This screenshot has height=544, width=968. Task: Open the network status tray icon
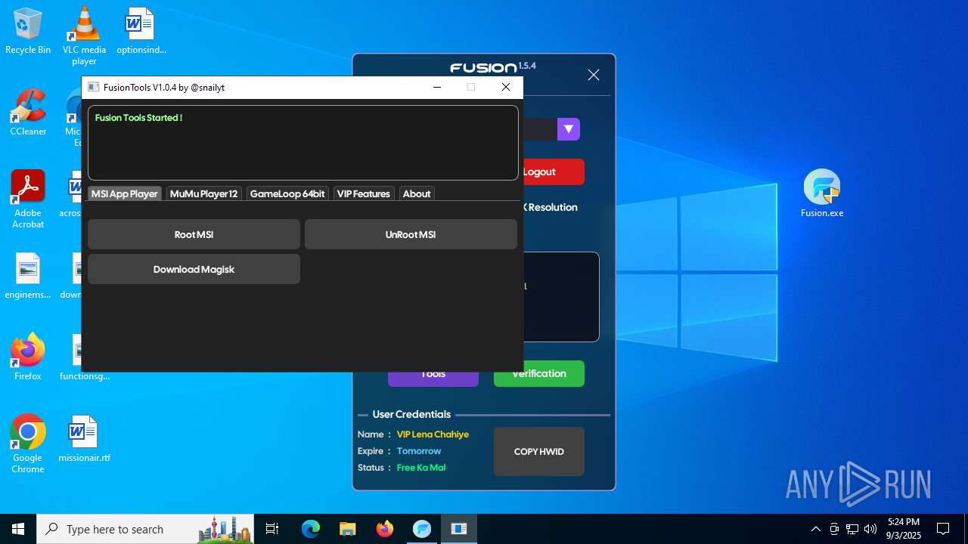tap(852, 529)
